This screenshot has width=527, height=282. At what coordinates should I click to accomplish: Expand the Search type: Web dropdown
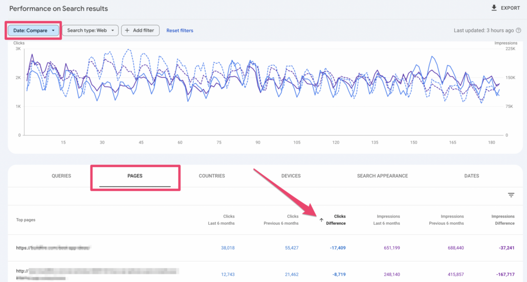pyautogui.click(x=90, y=31)
